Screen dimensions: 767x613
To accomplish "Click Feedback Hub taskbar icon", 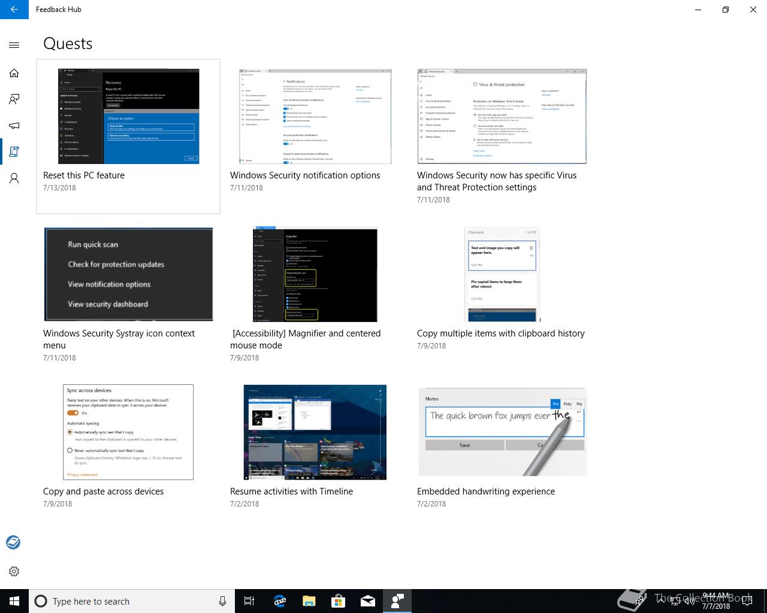I will (x=397, y=601).
